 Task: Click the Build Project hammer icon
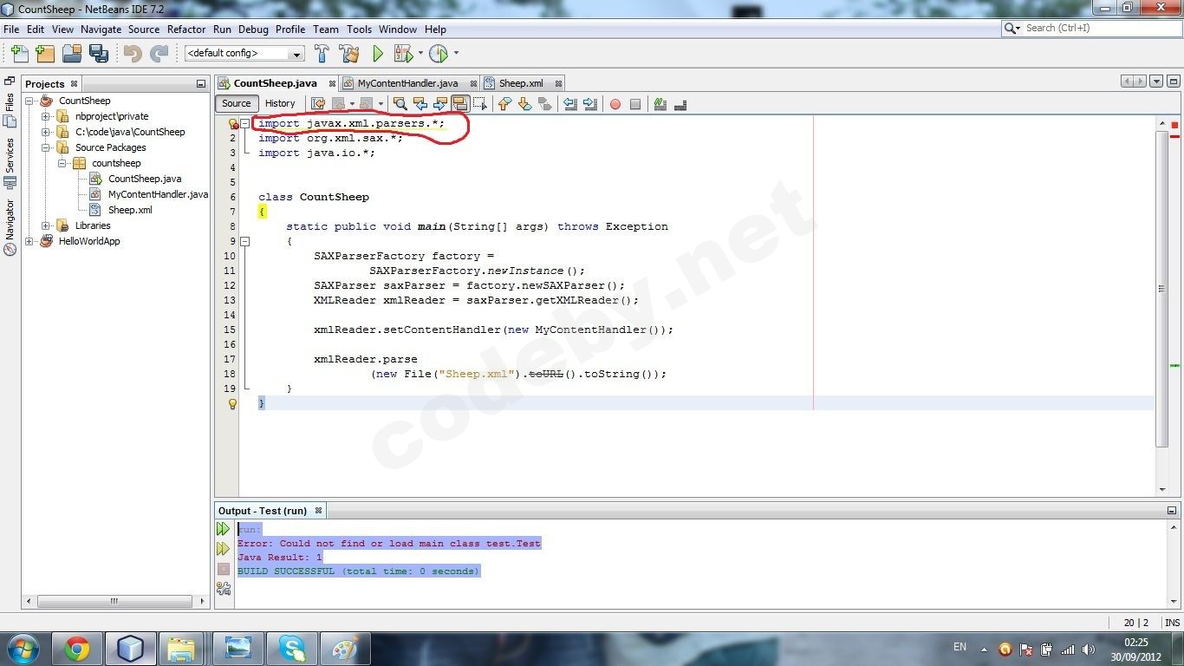pyautogui.click(x=322, y=54)
